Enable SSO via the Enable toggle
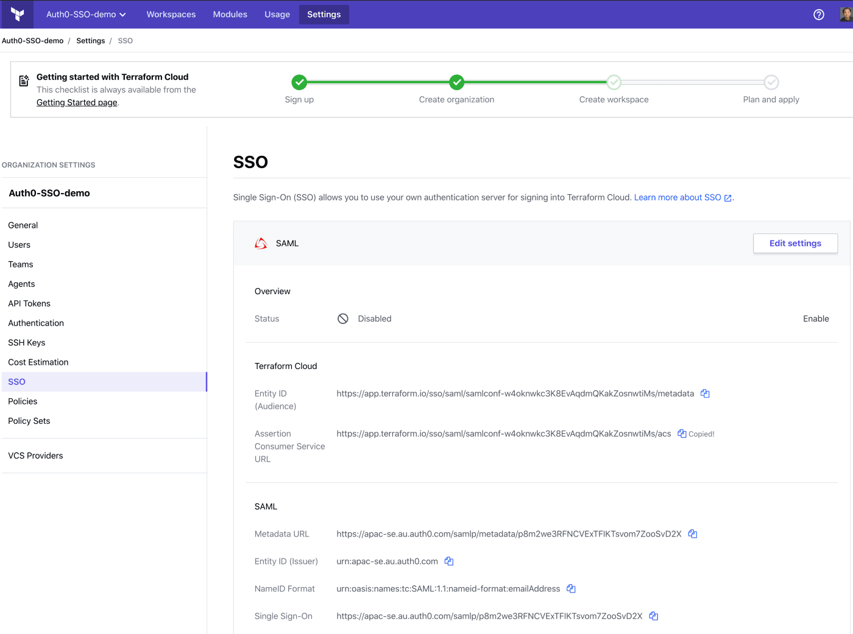 [x=816, y=319]
